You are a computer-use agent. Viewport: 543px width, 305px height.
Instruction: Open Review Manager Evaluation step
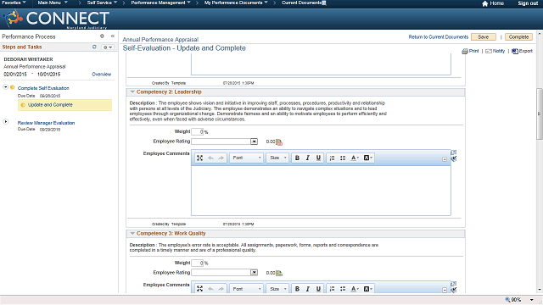(x=46, y=123)
